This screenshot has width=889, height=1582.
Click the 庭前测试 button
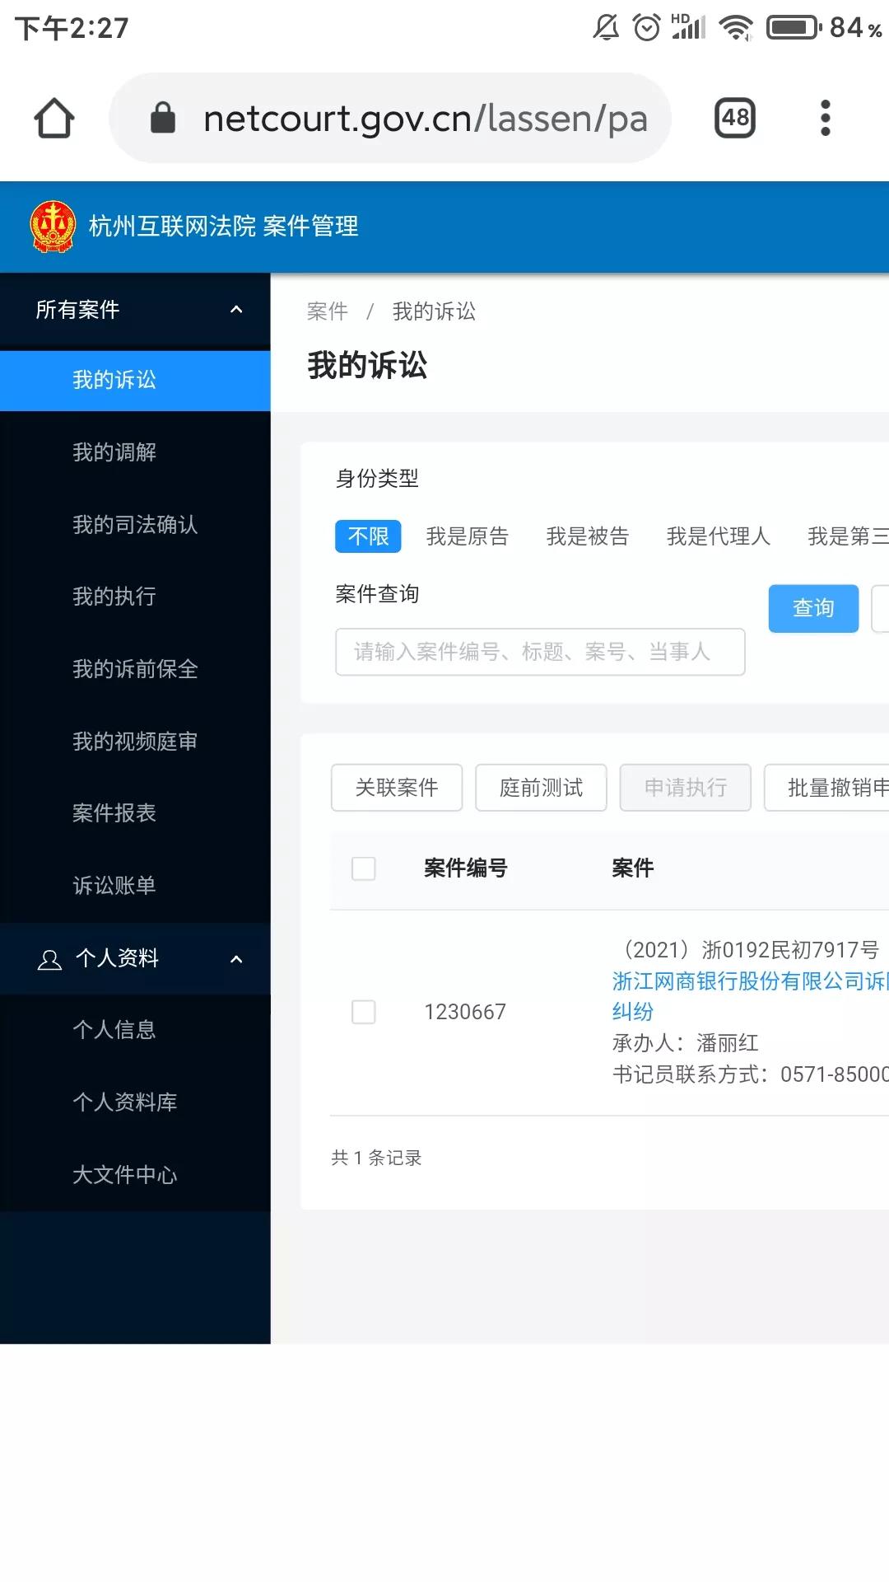[541, 788]
